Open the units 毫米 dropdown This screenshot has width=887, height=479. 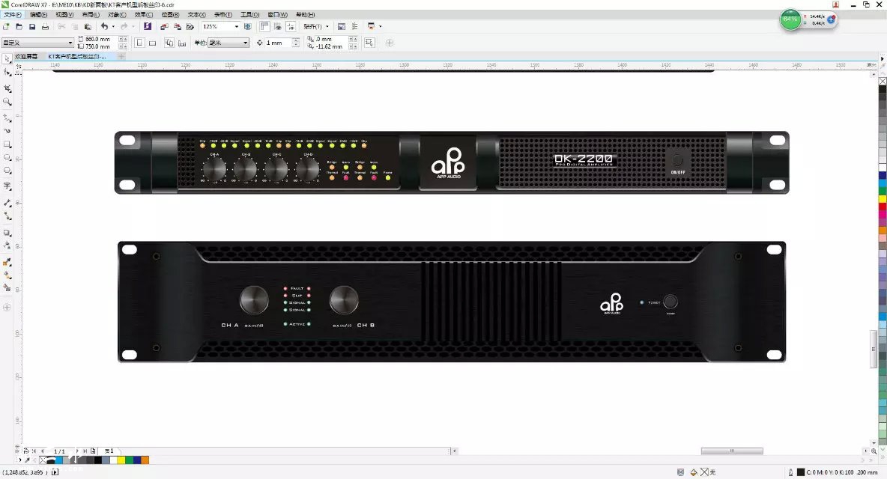point(245,43)
